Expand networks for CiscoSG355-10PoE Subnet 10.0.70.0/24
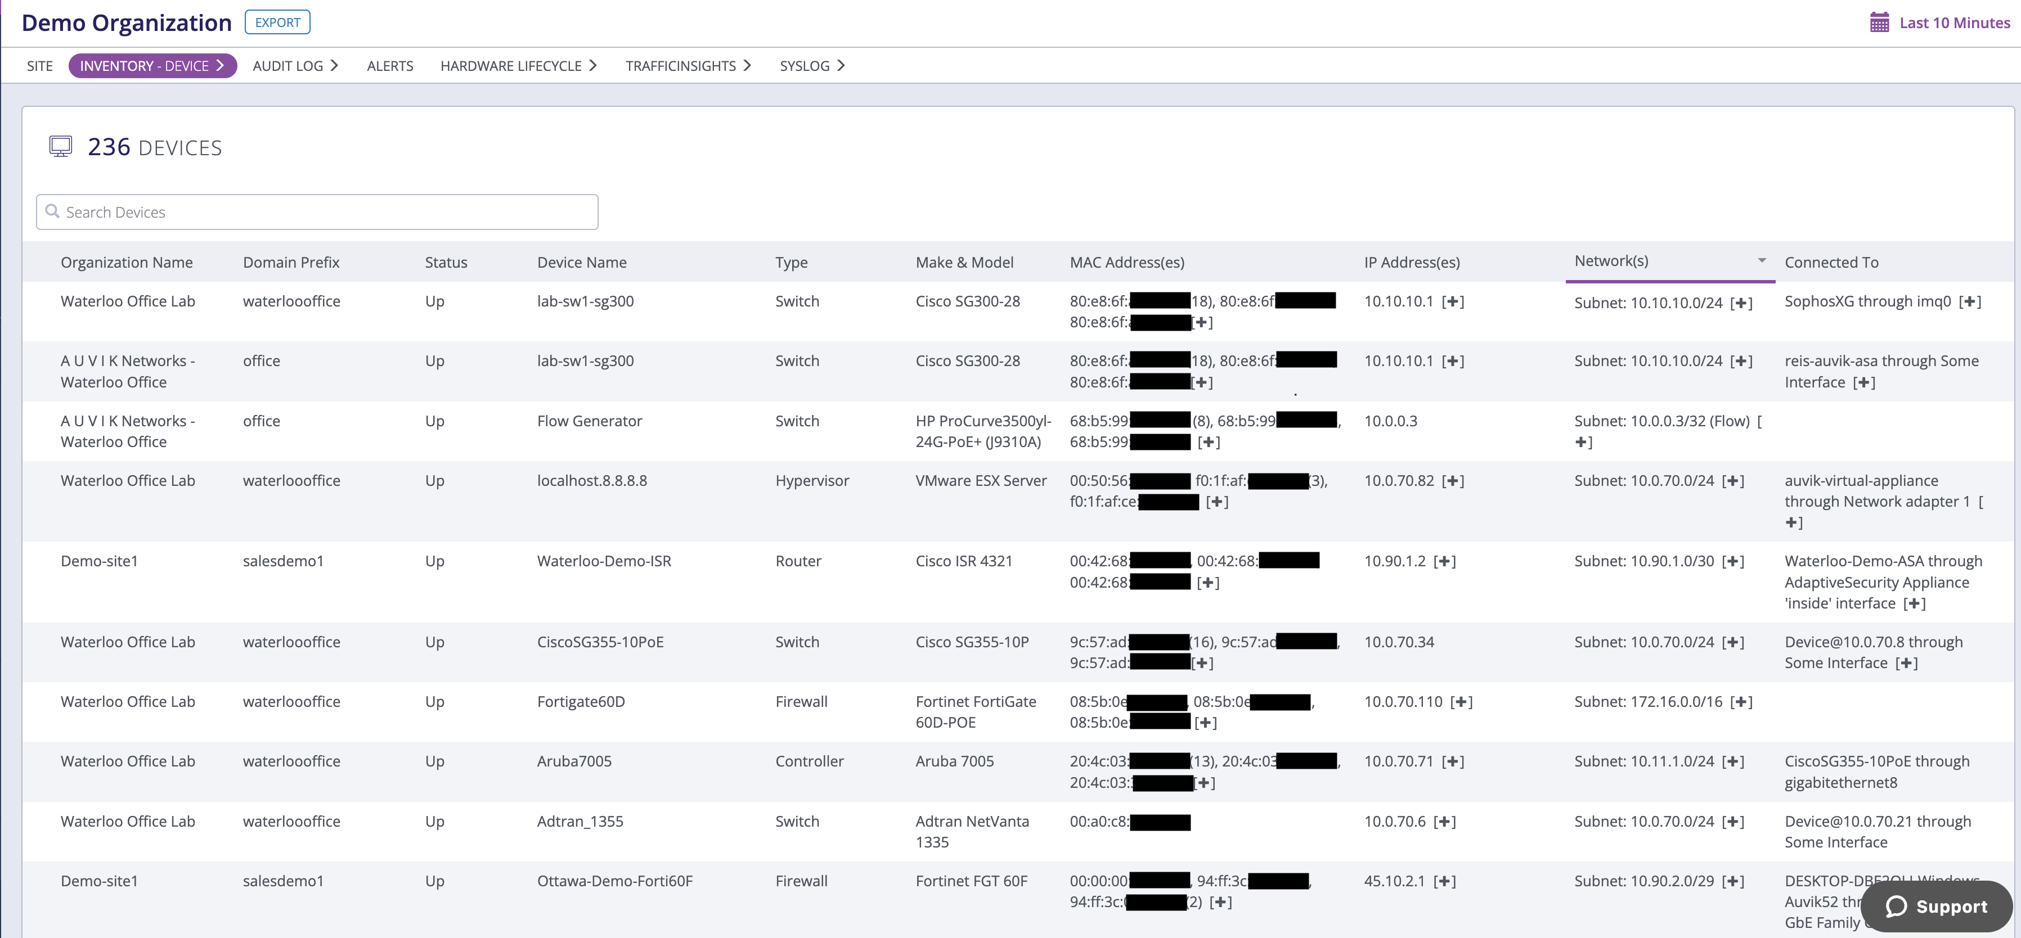This screenshot has width=2021, height=938. pos(1732,642)
